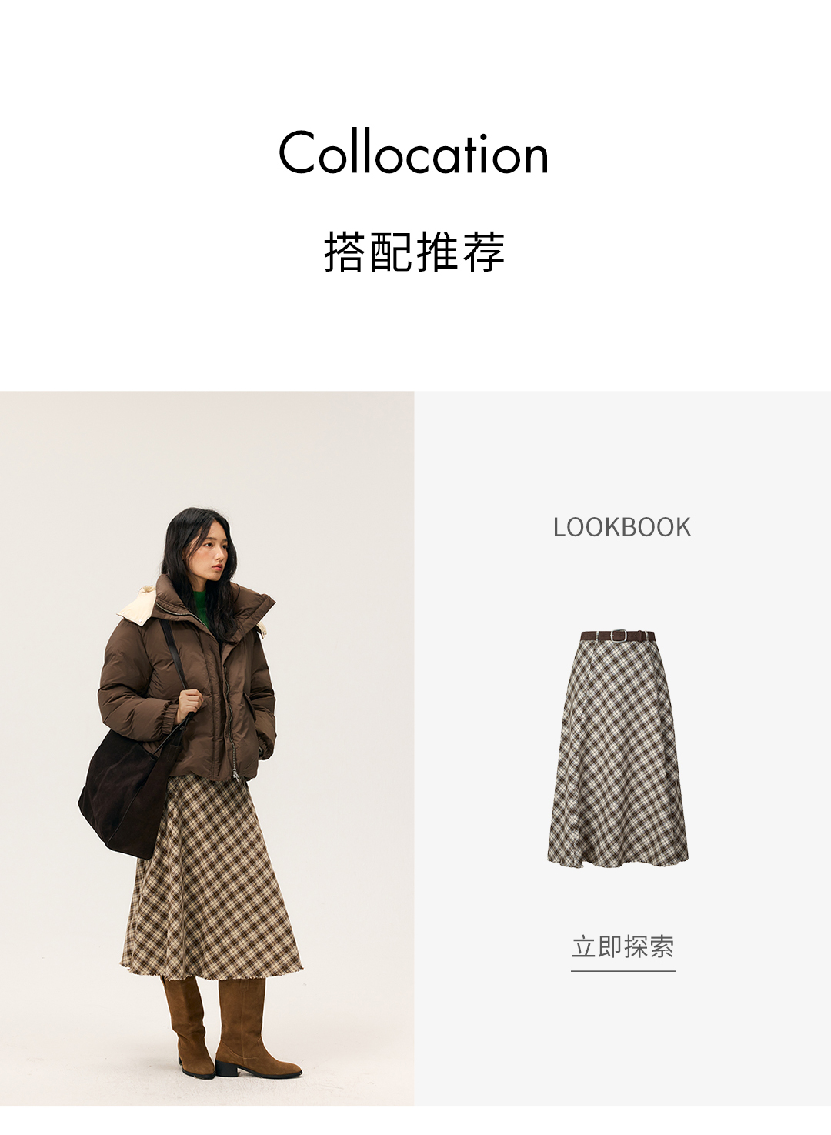Viewport: 831px width, 1135px height.
Task: Click the model's rear suede boot
Action: (x=188, y=1027)
